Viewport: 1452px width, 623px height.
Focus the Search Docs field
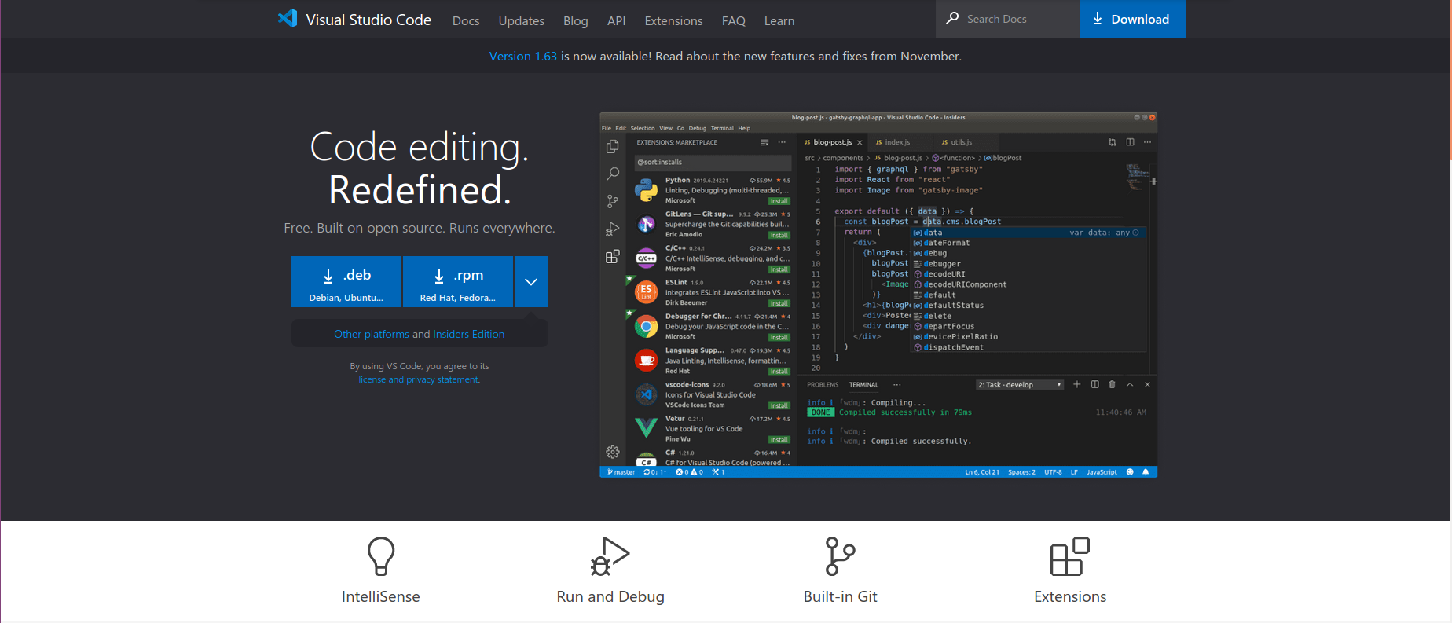[x=1007, y=19]
